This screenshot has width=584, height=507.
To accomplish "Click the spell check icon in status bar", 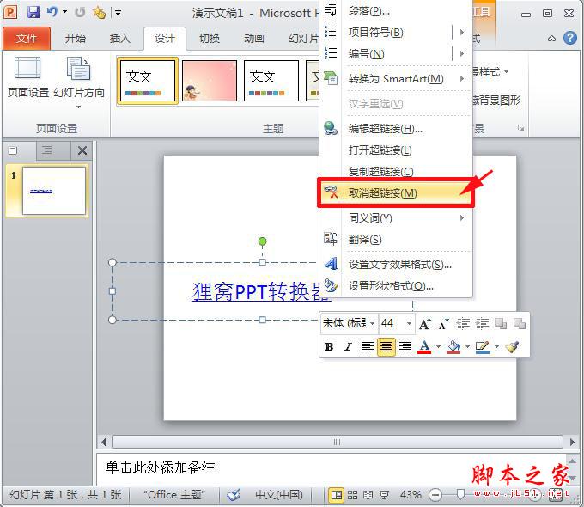I will click(x=234, y=495).
